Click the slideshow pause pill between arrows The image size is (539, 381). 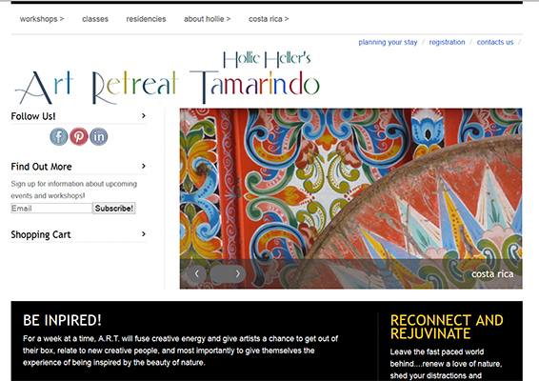coord(220,273)
